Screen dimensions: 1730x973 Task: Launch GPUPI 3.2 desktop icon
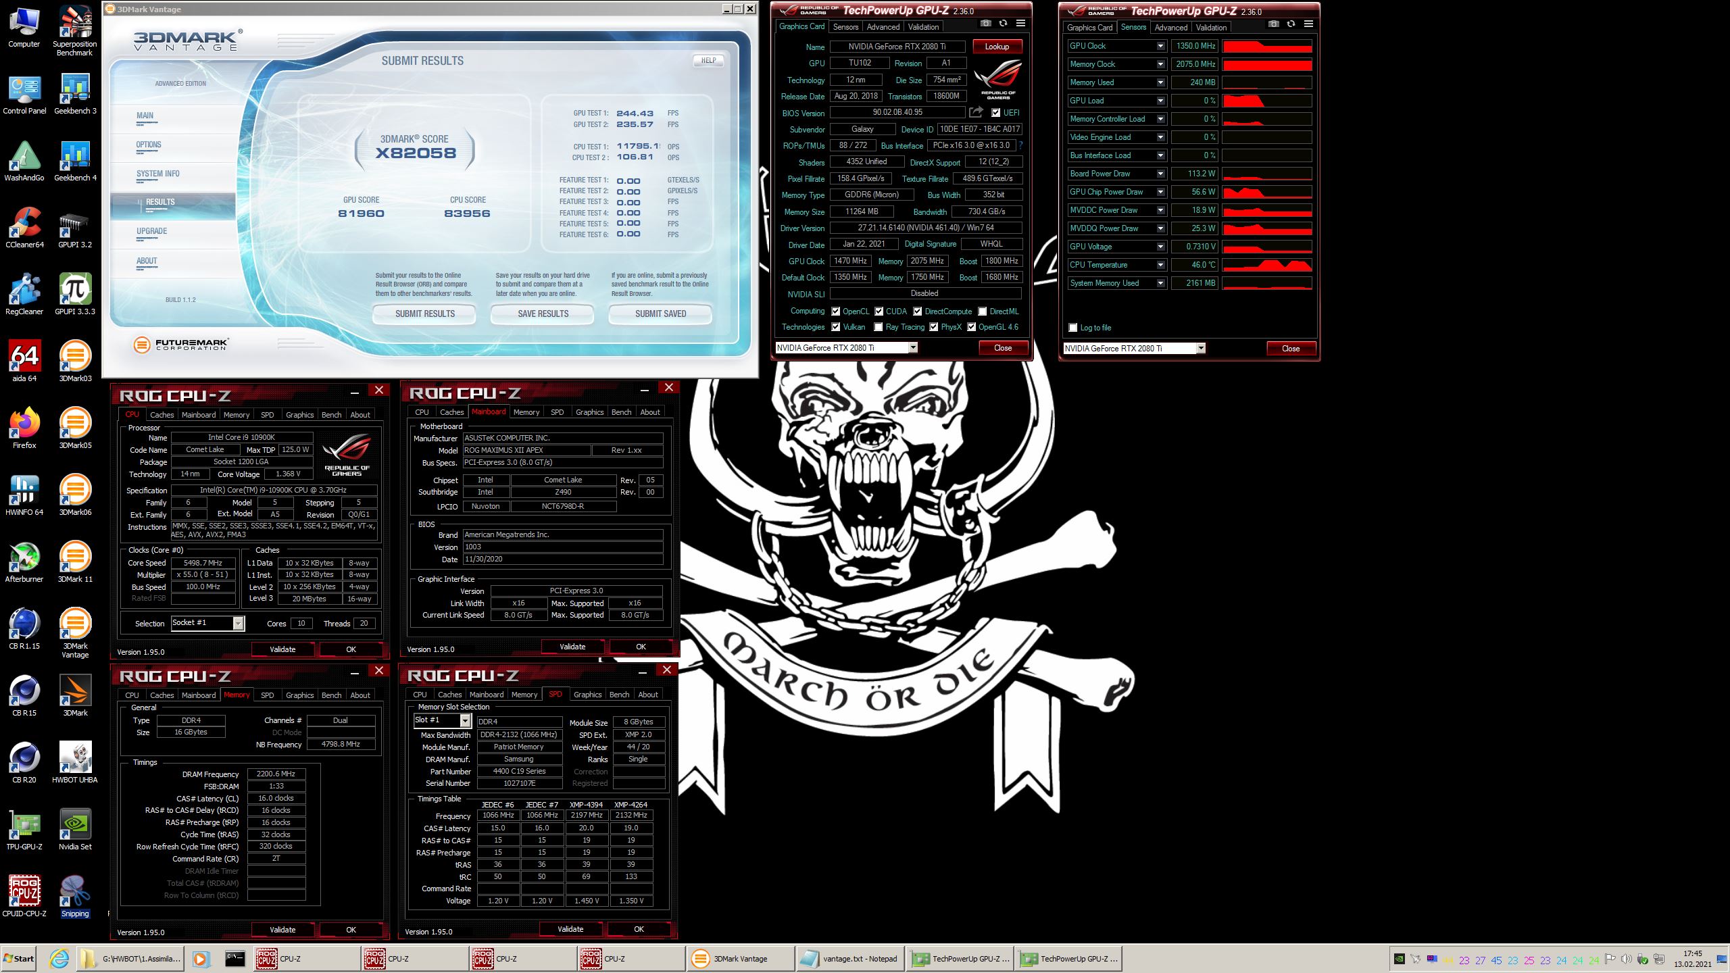pos(73,228)
